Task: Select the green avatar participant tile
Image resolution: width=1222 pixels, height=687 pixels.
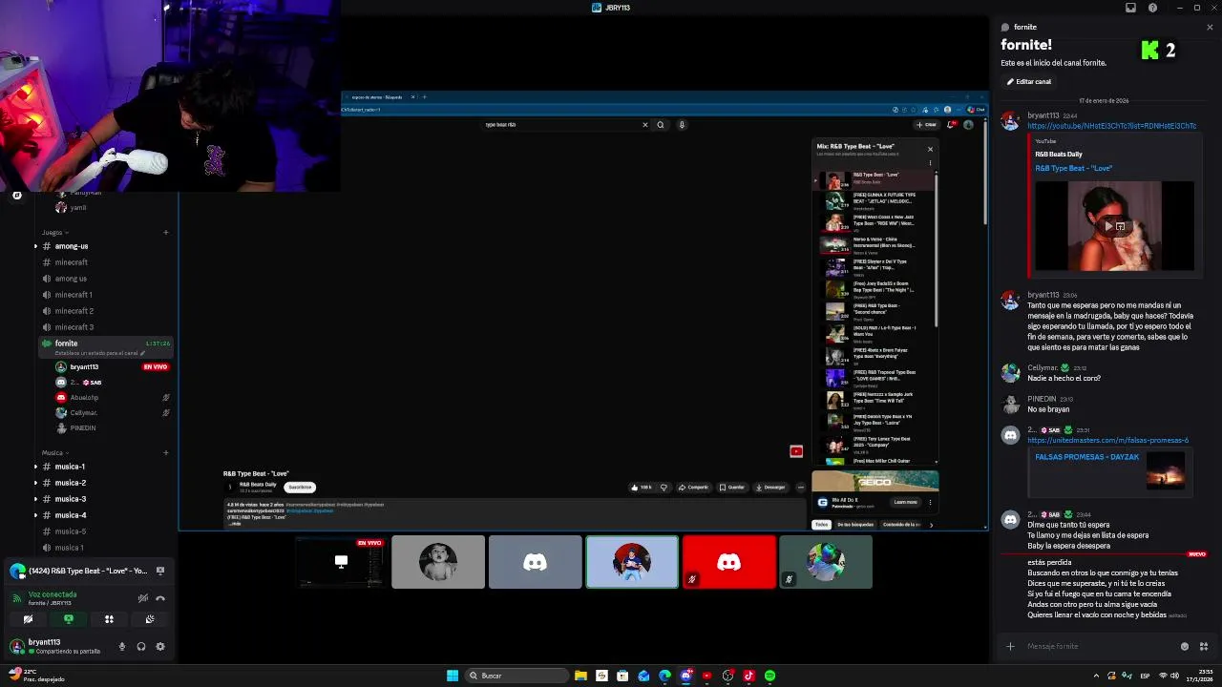Action: (x=826, y=562)
